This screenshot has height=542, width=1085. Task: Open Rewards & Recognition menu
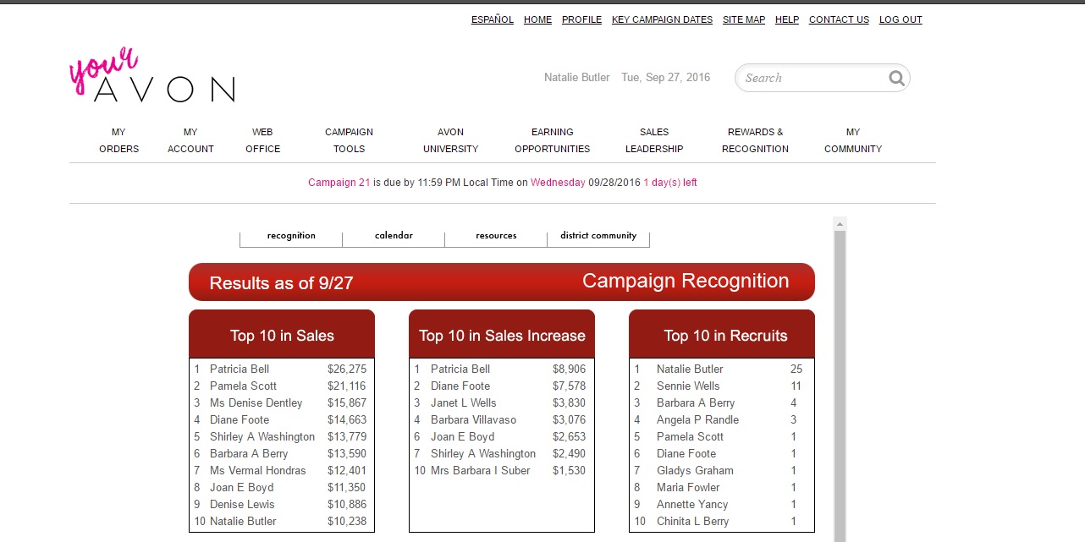[x=755, y=140]
